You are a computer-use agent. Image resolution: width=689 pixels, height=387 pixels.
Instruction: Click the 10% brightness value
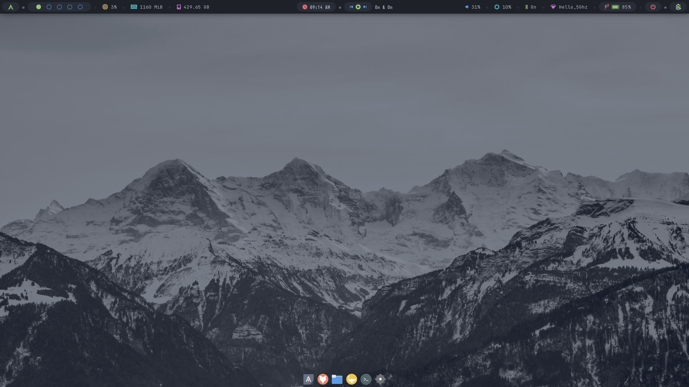(507, 7)
